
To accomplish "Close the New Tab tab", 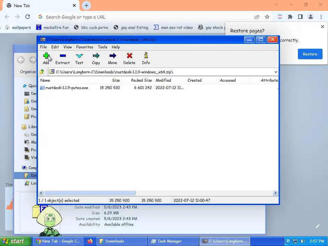I will tap(74, 6).
